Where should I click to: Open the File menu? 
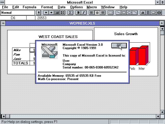click(x=5, y=7)
